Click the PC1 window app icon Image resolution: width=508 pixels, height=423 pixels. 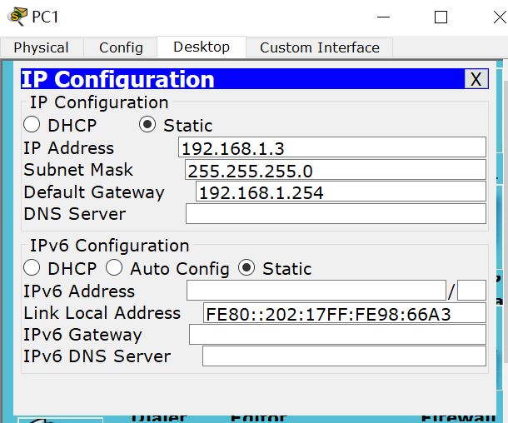coord(17,17)
